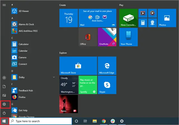Open Chrome from the taskbar
Screen dimensions: 179x125
104,121
